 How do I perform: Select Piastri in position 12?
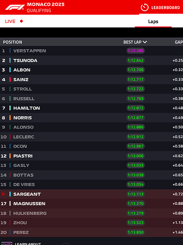click(x=91, y=156)
